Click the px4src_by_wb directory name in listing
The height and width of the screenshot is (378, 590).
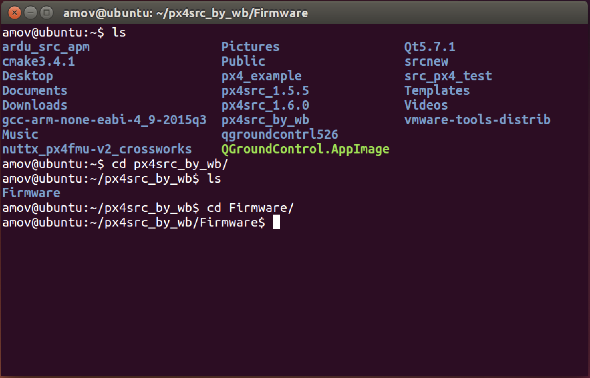[265, 120]
